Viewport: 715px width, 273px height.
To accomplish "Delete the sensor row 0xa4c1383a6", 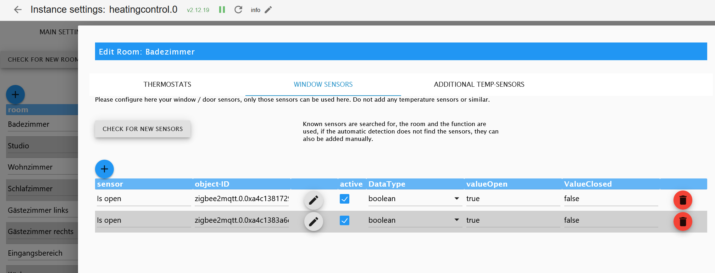I will [x=683, y=222].
